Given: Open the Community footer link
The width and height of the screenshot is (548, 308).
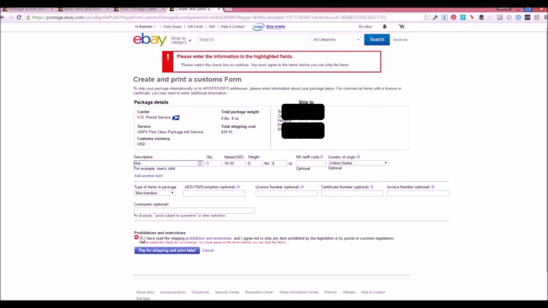Looking at the screenshot, I should pyautogui.click(x=200, y=292).
